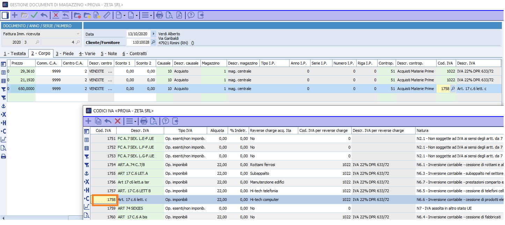Click the print preview icon in Codici IVA toolbar

(x=153, y=121)
